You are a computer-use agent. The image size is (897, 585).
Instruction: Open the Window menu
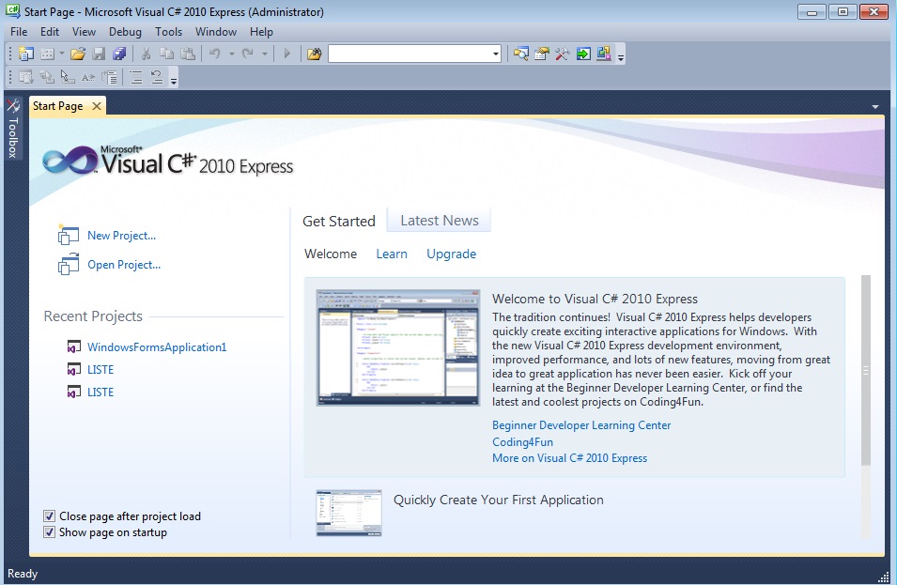pyautogui.click(x=216, y=31)
